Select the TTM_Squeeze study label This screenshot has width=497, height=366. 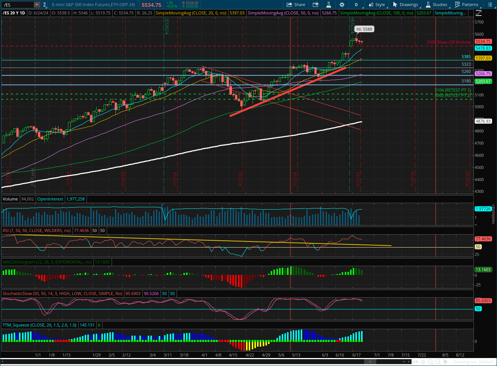[x=40, y=325]
